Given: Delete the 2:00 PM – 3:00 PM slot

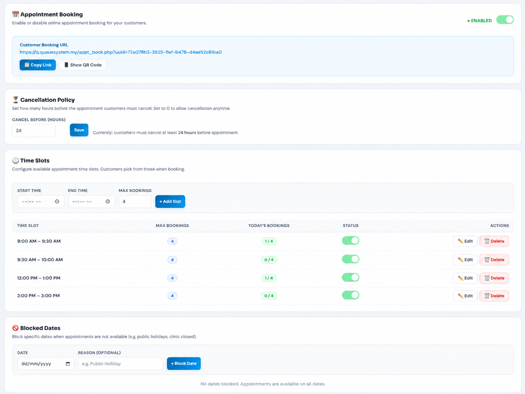Looking at the screenshot, I should (494, 296).
